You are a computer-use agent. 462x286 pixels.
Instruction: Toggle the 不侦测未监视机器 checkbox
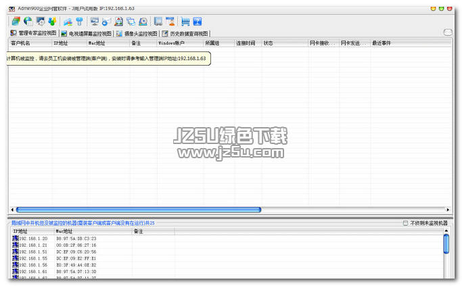[x=405, y=223]
